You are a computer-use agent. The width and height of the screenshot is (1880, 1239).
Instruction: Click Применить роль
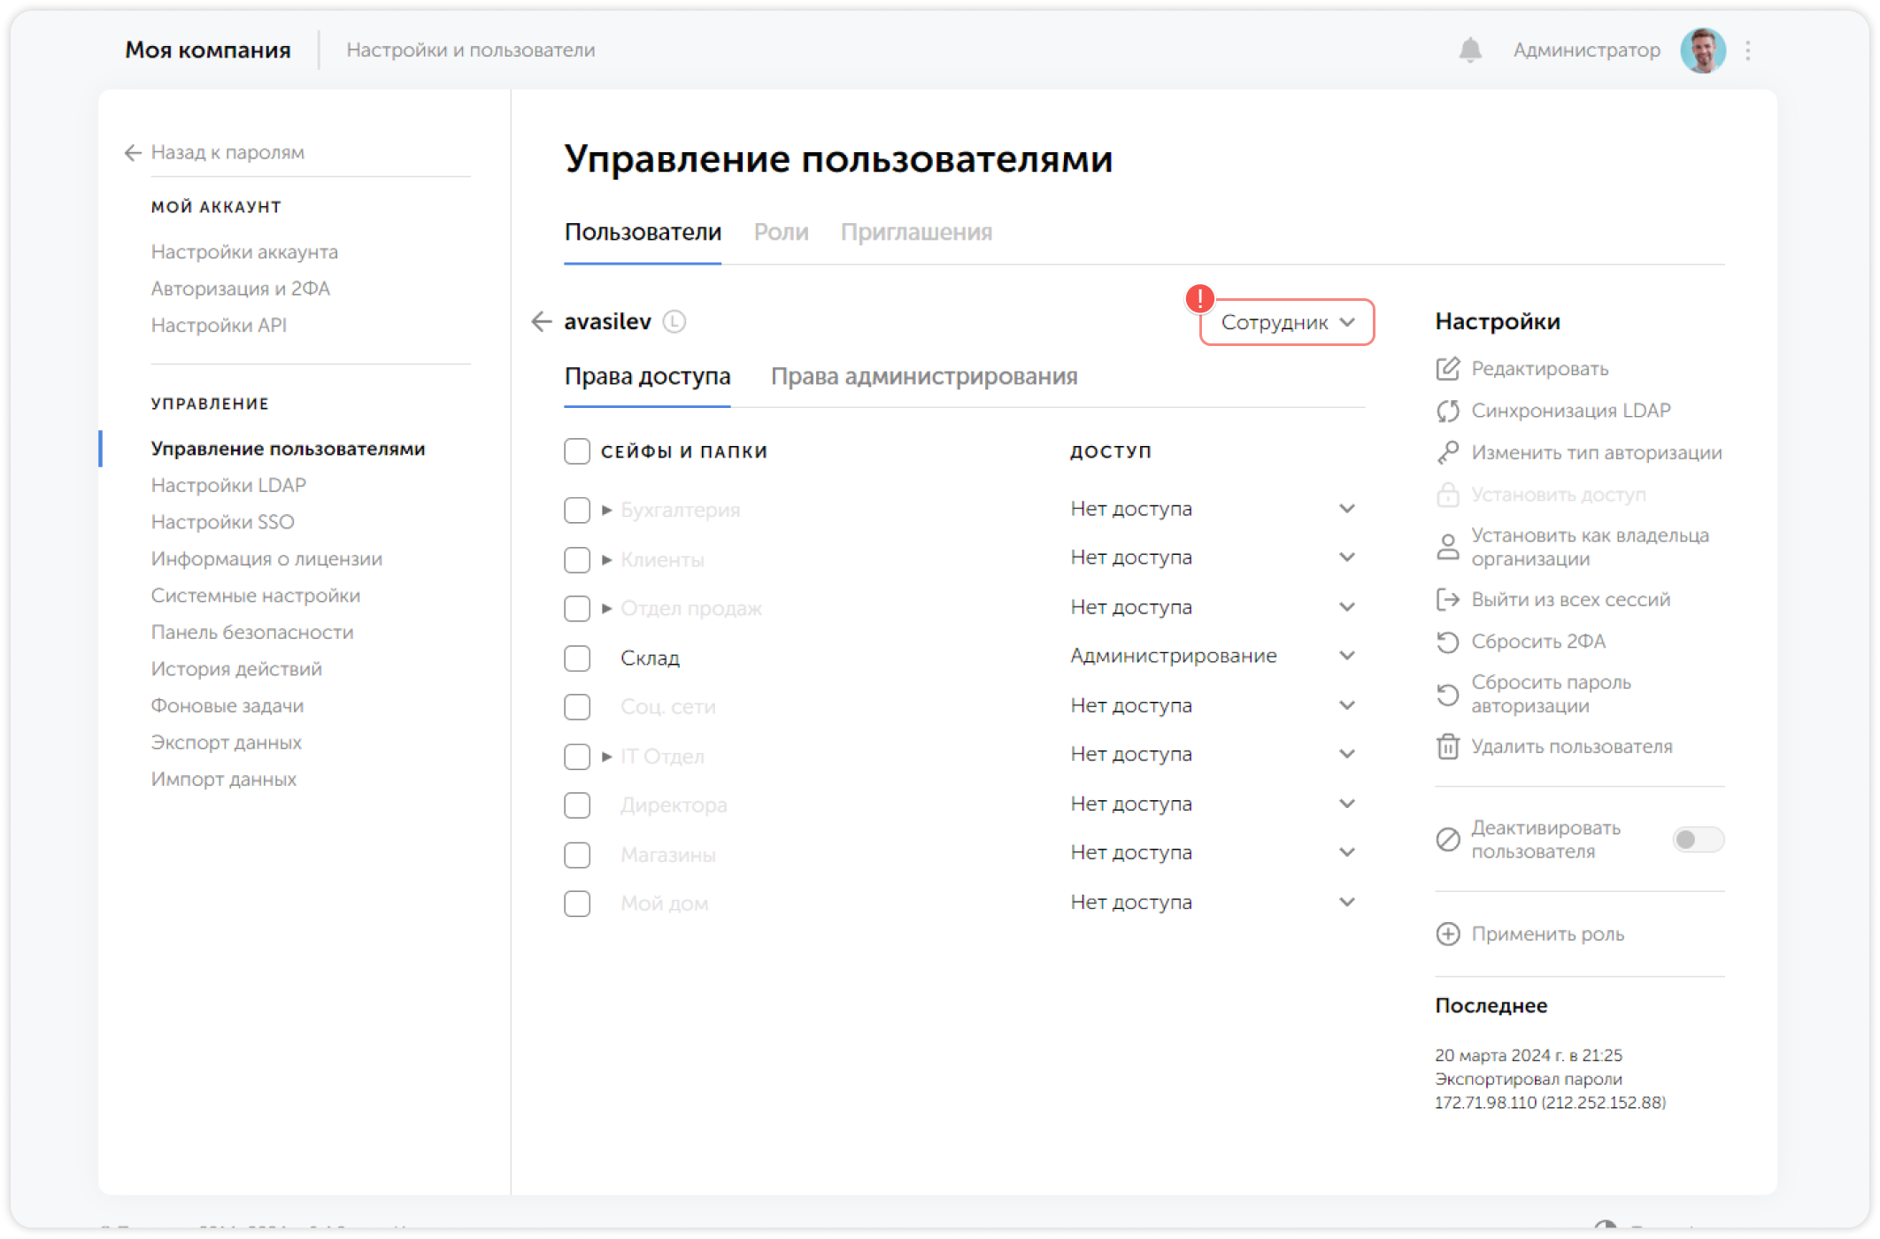[x=1546, y=935]
